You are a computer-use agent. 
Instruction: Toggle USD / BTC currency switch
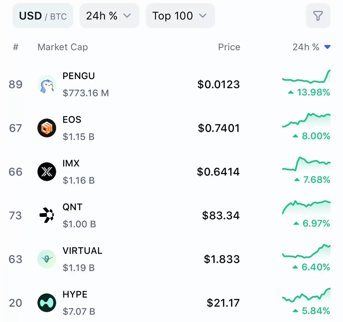click(43, 16)
